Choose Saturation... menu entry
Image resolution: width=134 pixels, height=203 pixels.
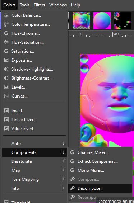[34, 51]
